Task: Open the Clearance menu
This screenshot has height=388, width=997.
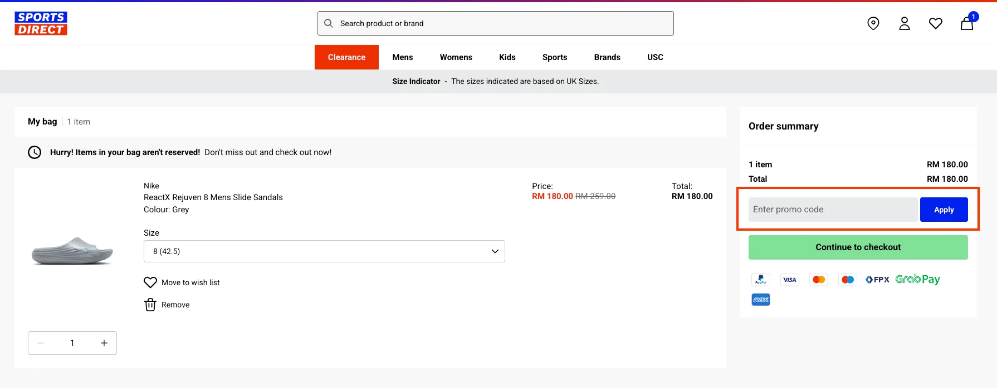Action: 346,57
